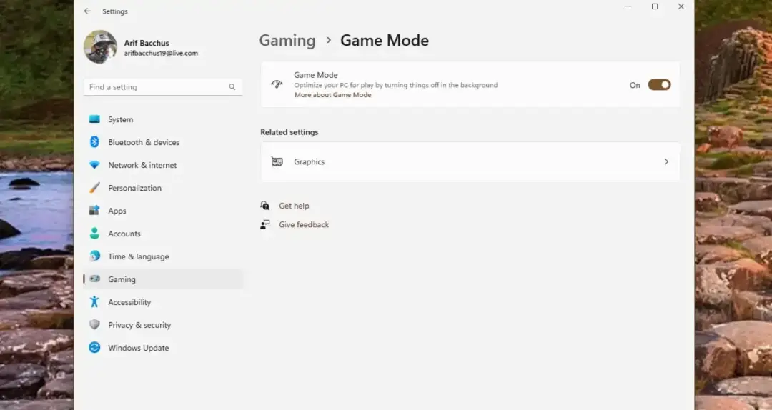Click the Arif Bacchus account name
Screen dimensions: 772x410
147,43
